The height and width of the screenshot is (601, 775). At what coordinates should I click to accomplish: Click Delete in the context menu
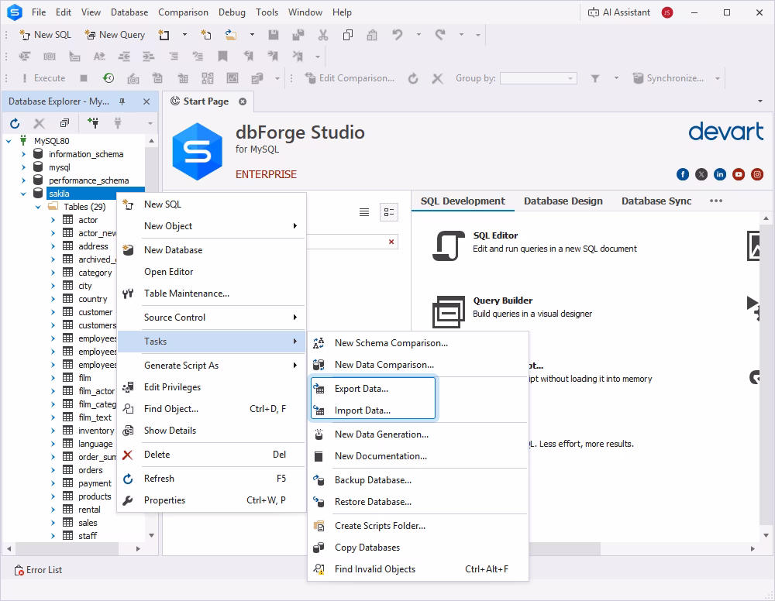click(x=212, y=455)
